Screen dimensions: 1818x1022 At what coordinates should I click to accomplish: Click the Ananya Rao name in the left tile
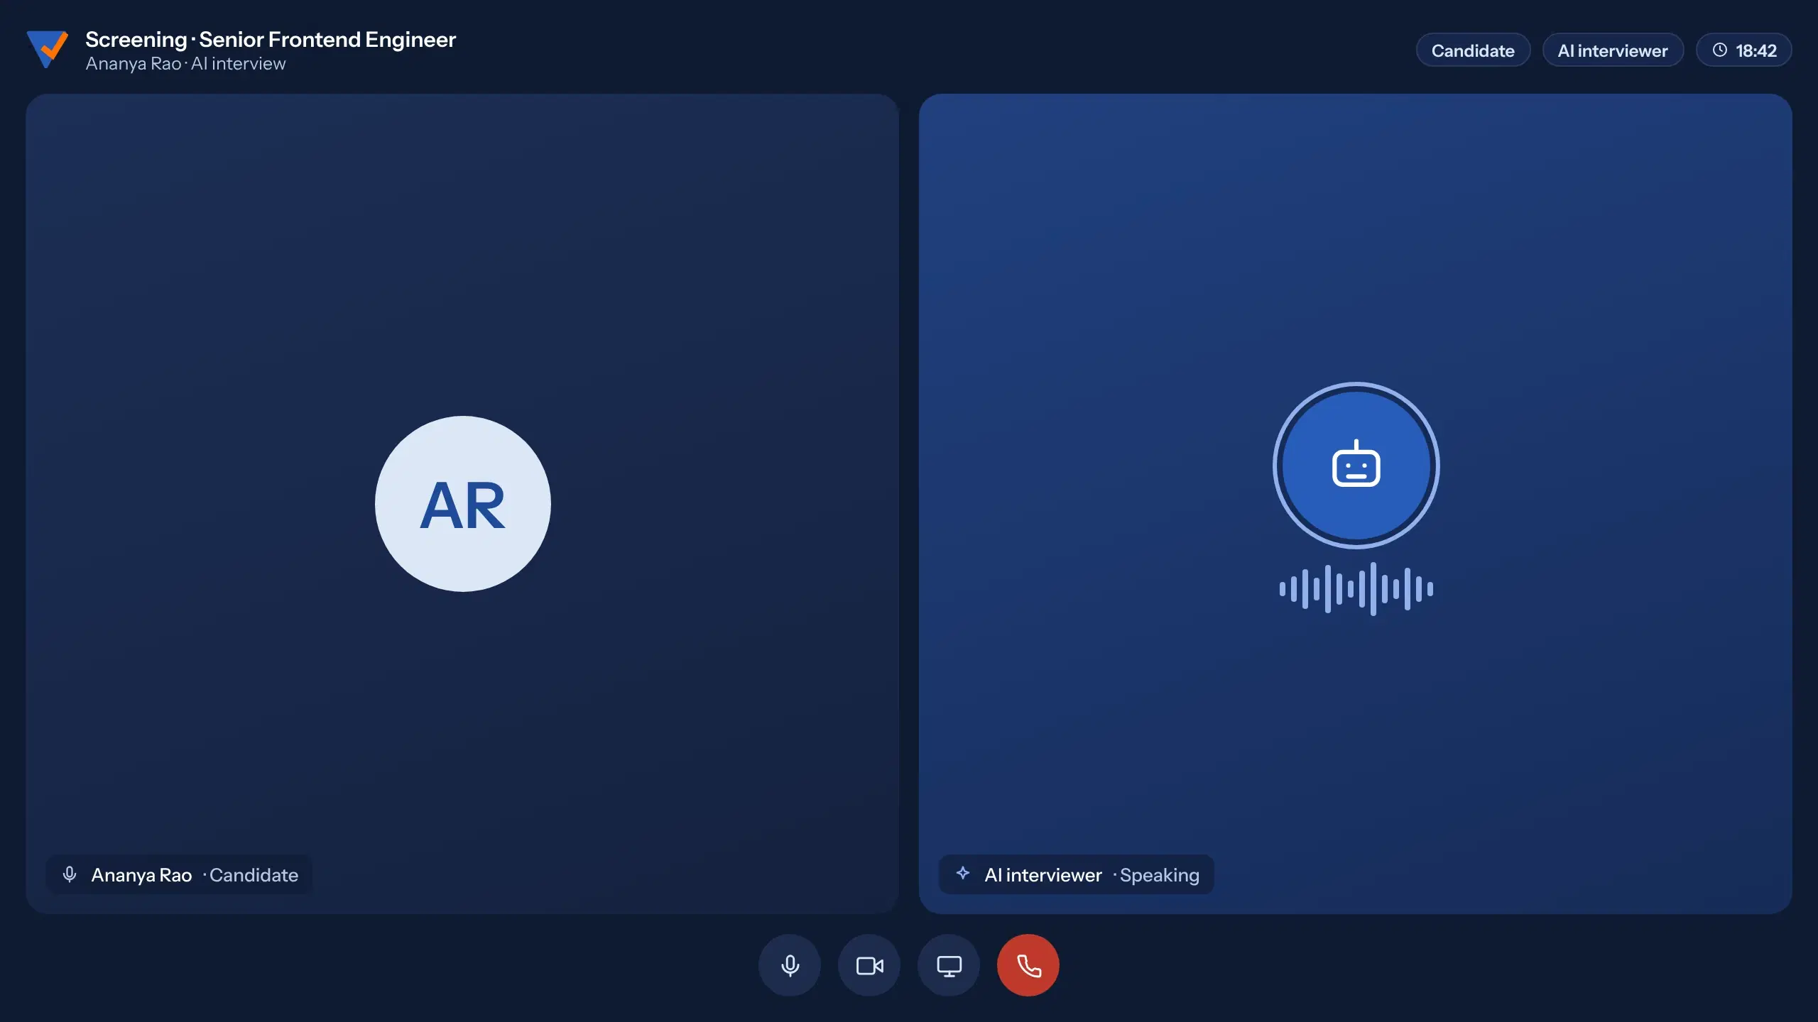[x=141, y=875]
